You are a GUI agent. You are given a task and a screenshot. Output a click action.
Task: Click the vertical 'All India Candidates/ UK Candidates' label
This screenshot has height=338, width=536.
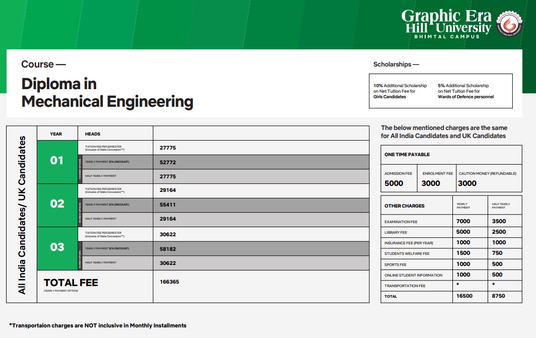tap(22, 215)
